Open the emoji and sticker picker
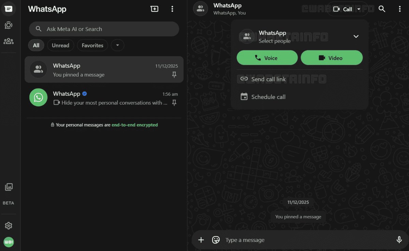 pyautogui.click(x=216, y=240)
